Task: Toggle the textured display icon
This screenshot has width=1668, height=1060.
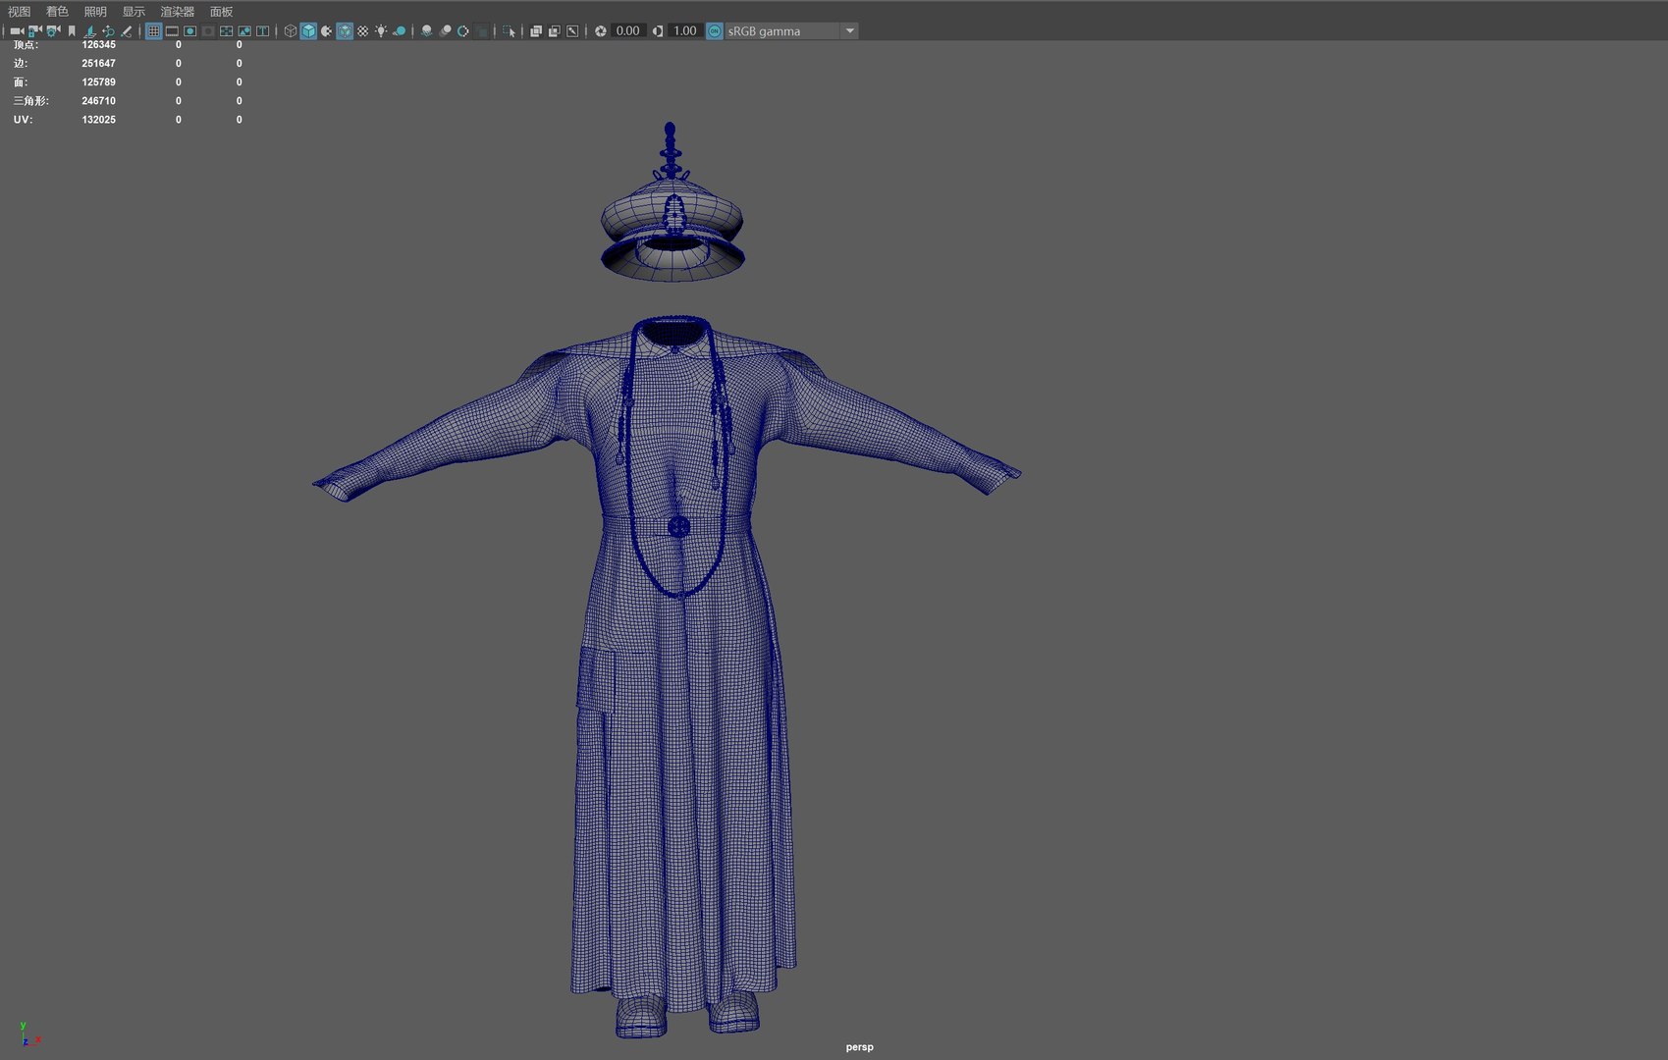Action: click(363, 31)
